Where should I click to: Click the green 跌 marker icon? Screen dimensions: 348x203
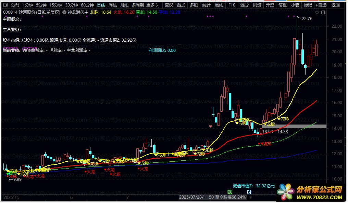tap(229, 192)
